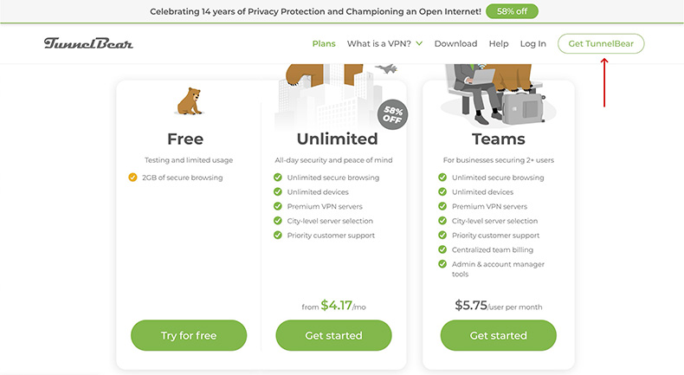Screen dimensions: 684x375
Task: Click checkmark beside Unlimited plan's Priority customer support
Action: point(278,235)
